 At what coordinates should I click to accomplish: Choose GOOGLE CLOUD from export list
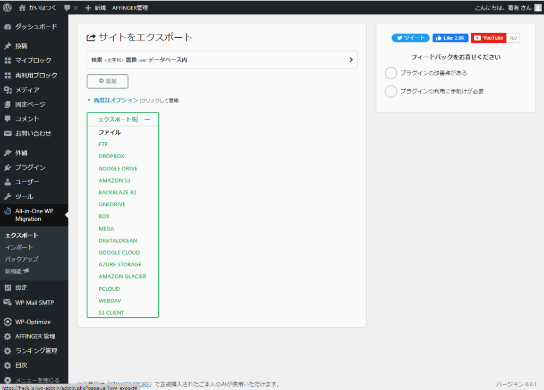(120, 253)
